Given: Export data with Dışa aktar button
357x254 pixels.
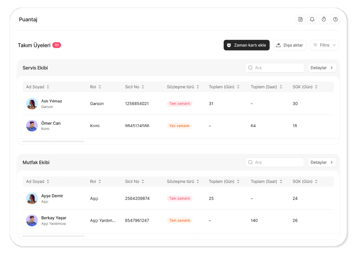Looking at the screenshot, I should point(290,45).
